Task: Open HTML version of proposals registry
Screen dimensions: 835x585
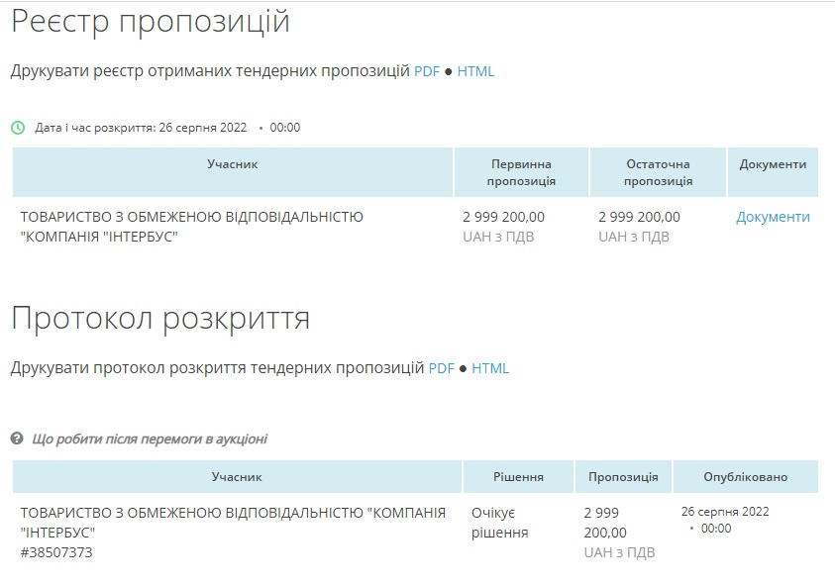Action: [x=475, y=71]
